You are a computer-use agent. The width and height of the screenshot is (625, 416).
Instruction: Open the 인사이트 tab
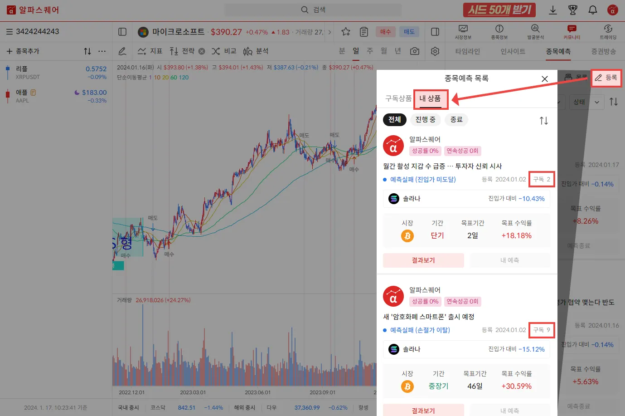(513, 52)
